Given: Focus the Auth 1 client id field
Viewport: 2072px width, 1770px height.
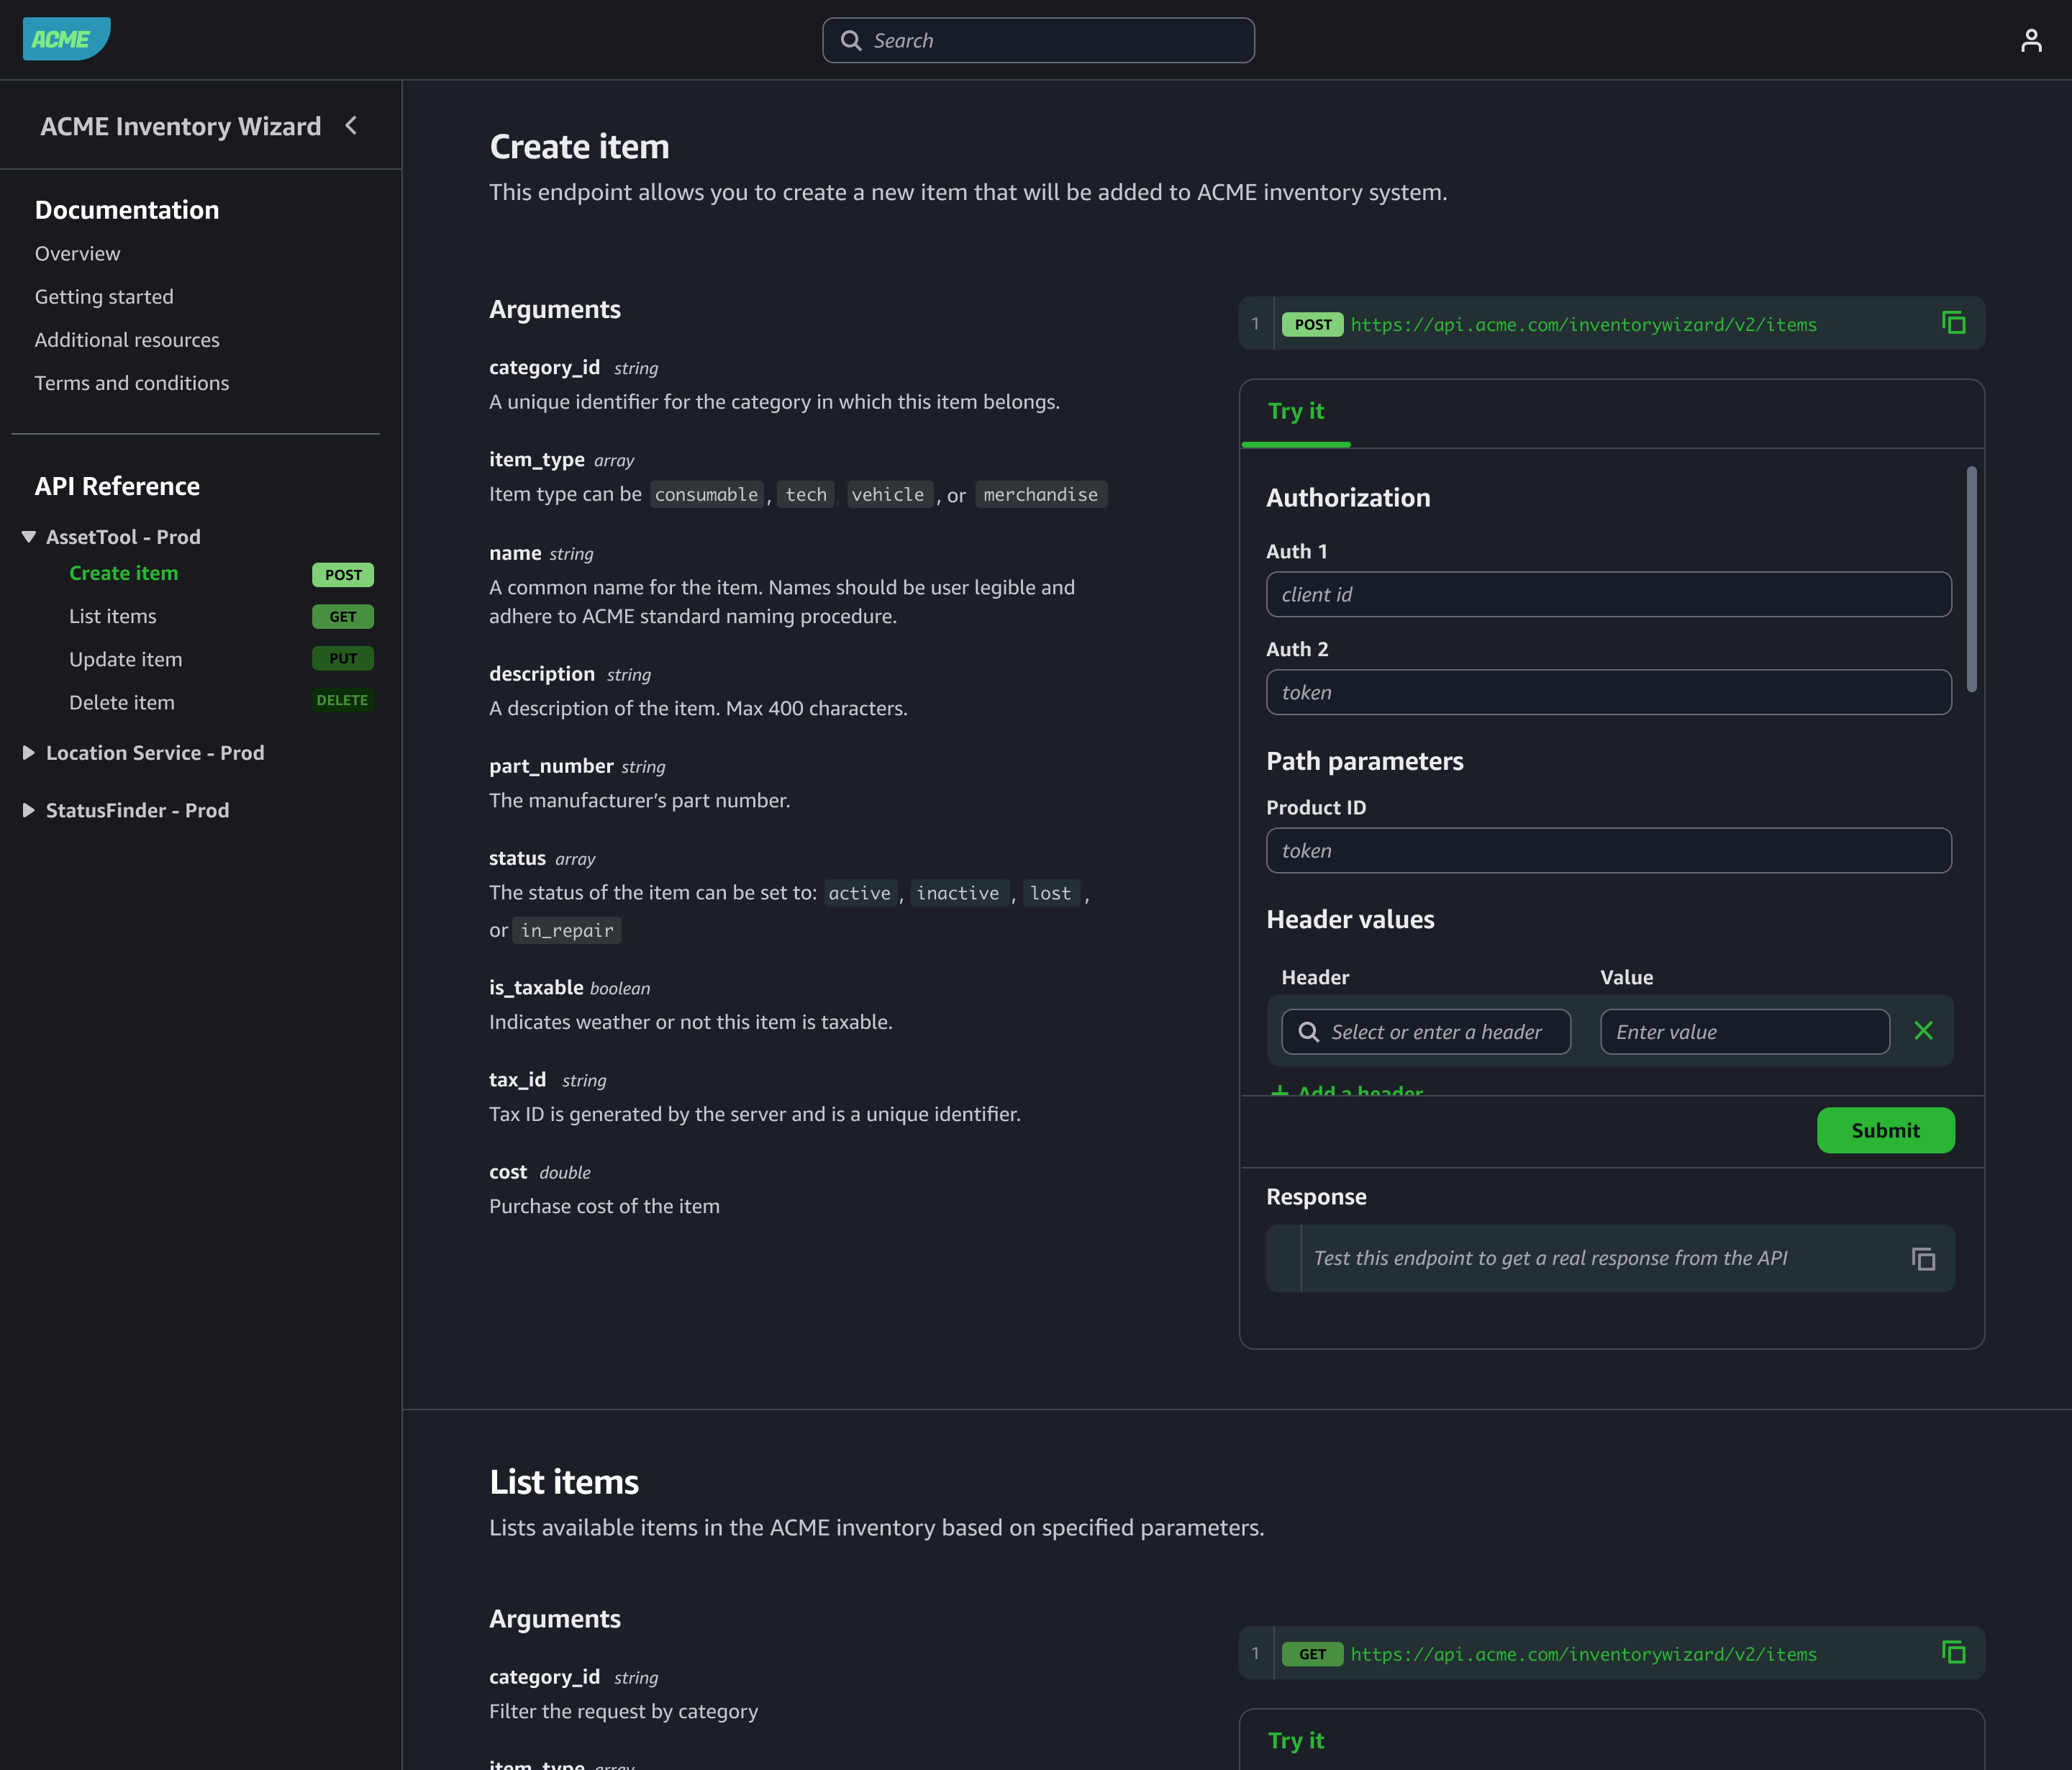Looking at the screenshot, I should tap(1607, 595).
